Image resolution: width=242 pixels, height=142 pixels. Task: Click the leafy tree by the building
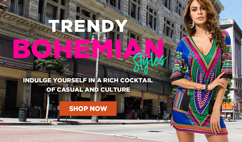click(50, 62)
